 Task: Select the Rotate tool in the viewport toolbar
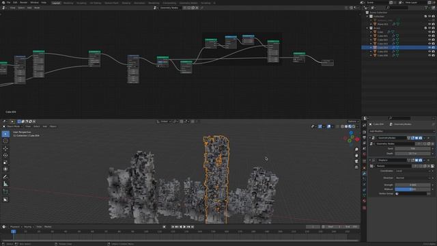5,155
